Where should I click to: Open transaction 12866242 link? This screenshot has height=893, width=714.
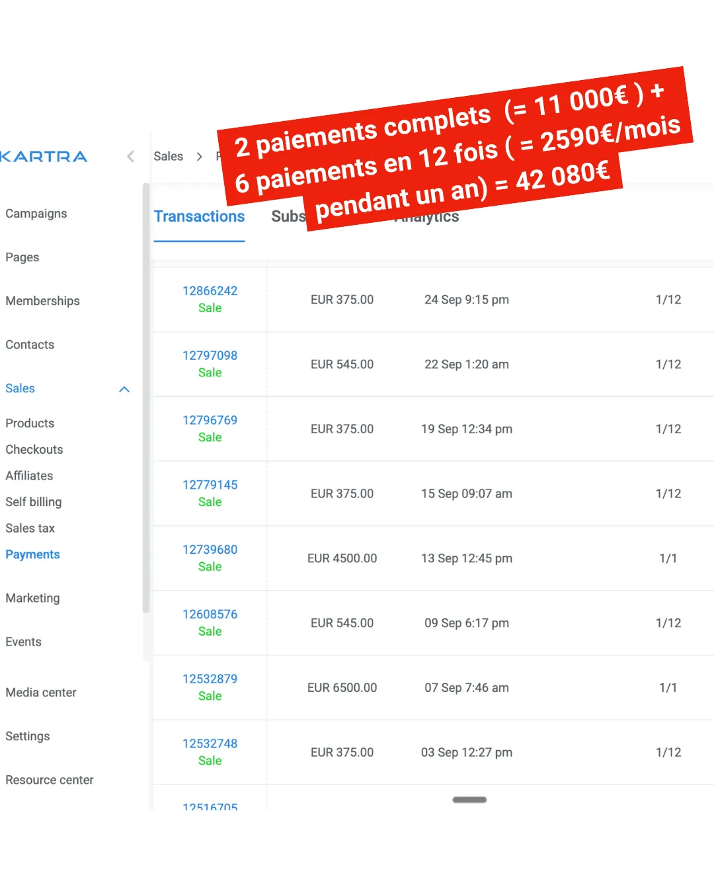click(x=210, y=291)
